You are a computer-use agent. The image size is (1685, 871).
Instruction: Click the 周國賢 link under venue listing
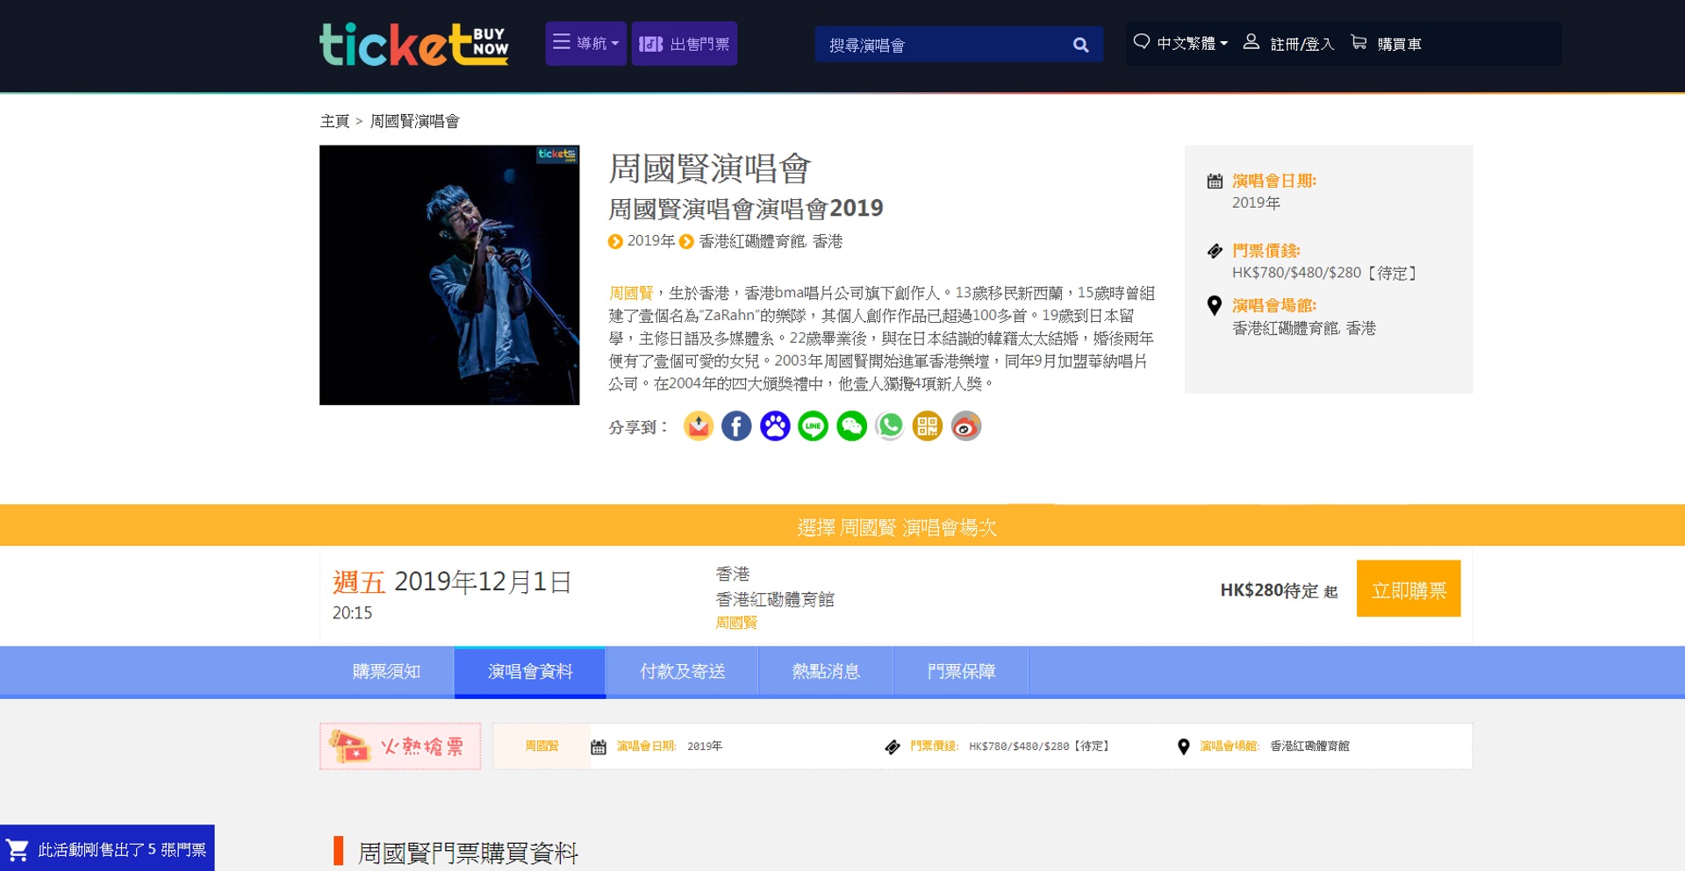coord(736,623)
